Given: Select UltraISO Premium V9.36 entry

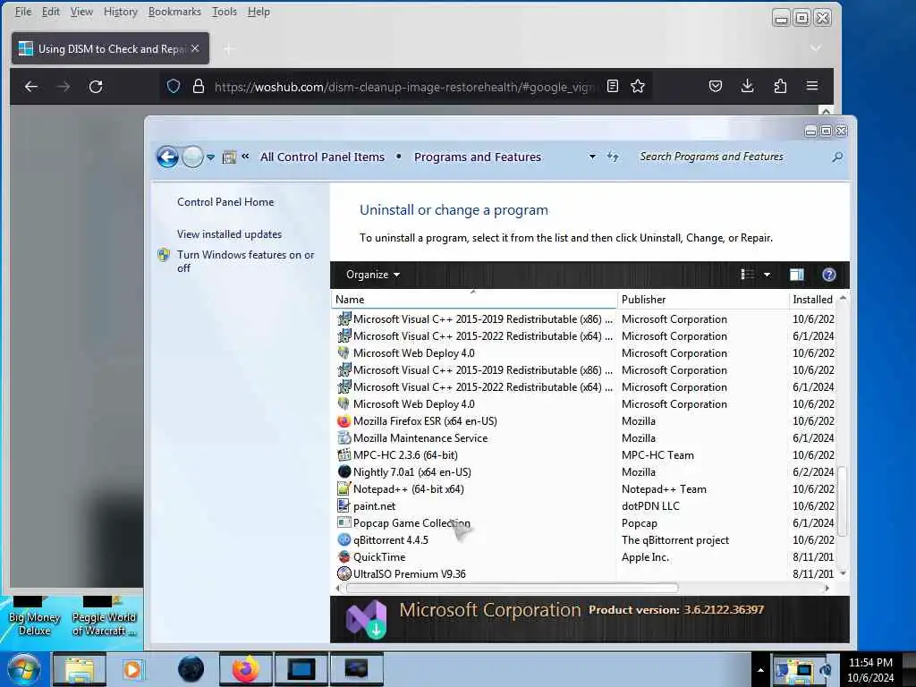Looking at the screenshot, I should [410, 573].
